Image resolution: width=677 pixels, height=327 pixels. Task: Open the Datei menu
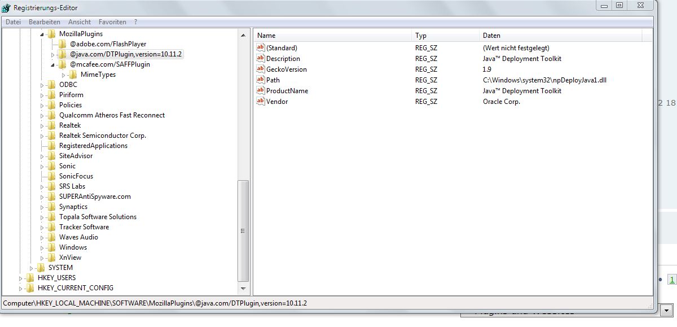pyautogui.click(x=13, y=22)
